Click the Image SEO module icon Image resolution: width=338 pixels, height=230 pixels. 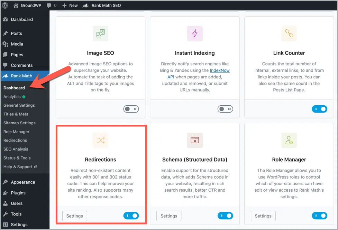point(100,33)
